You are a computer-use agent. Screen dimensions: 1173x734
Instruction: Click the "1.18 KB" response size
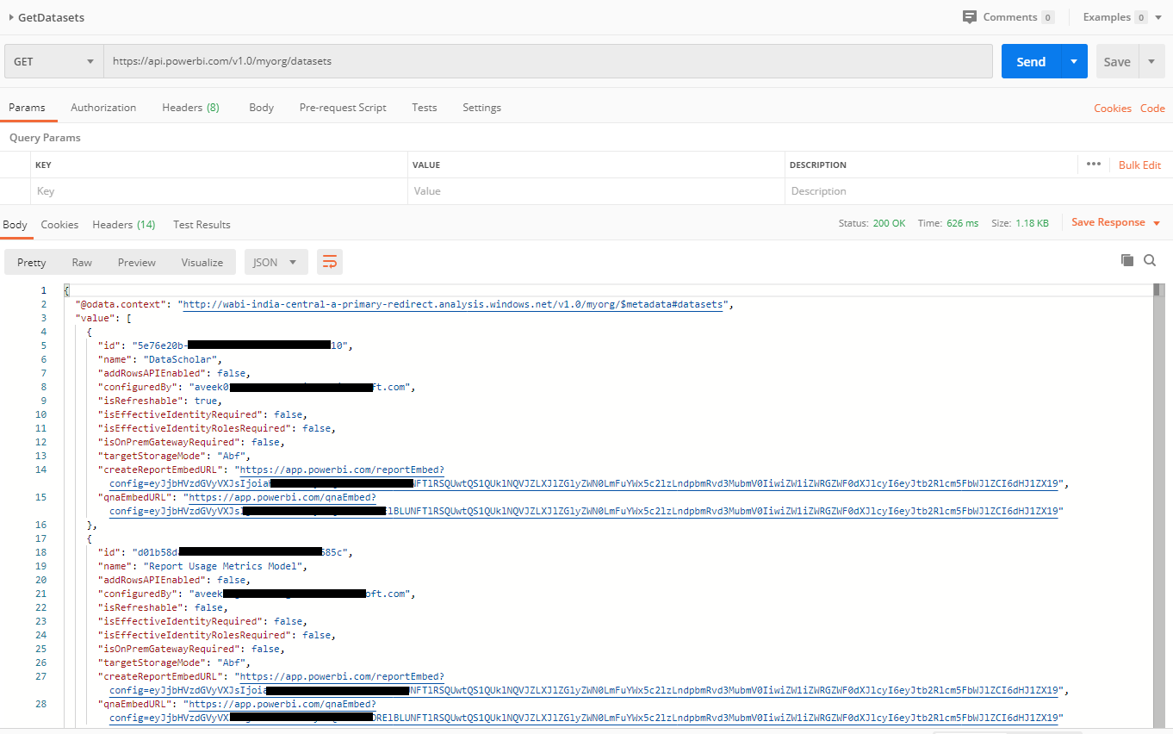click(1032, 223)
